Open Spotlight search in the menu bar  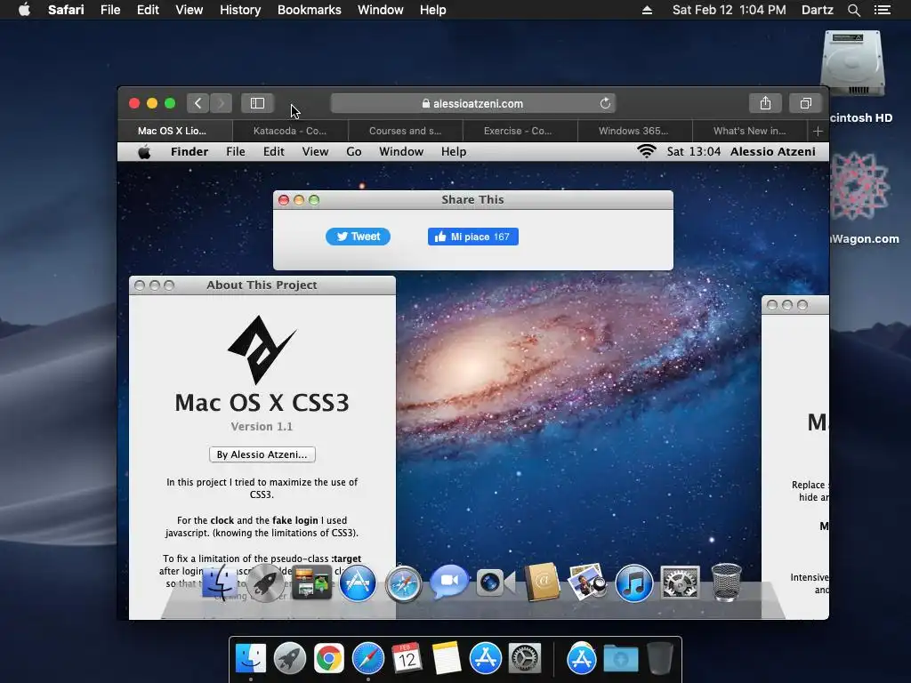click(x=853, y=10)
